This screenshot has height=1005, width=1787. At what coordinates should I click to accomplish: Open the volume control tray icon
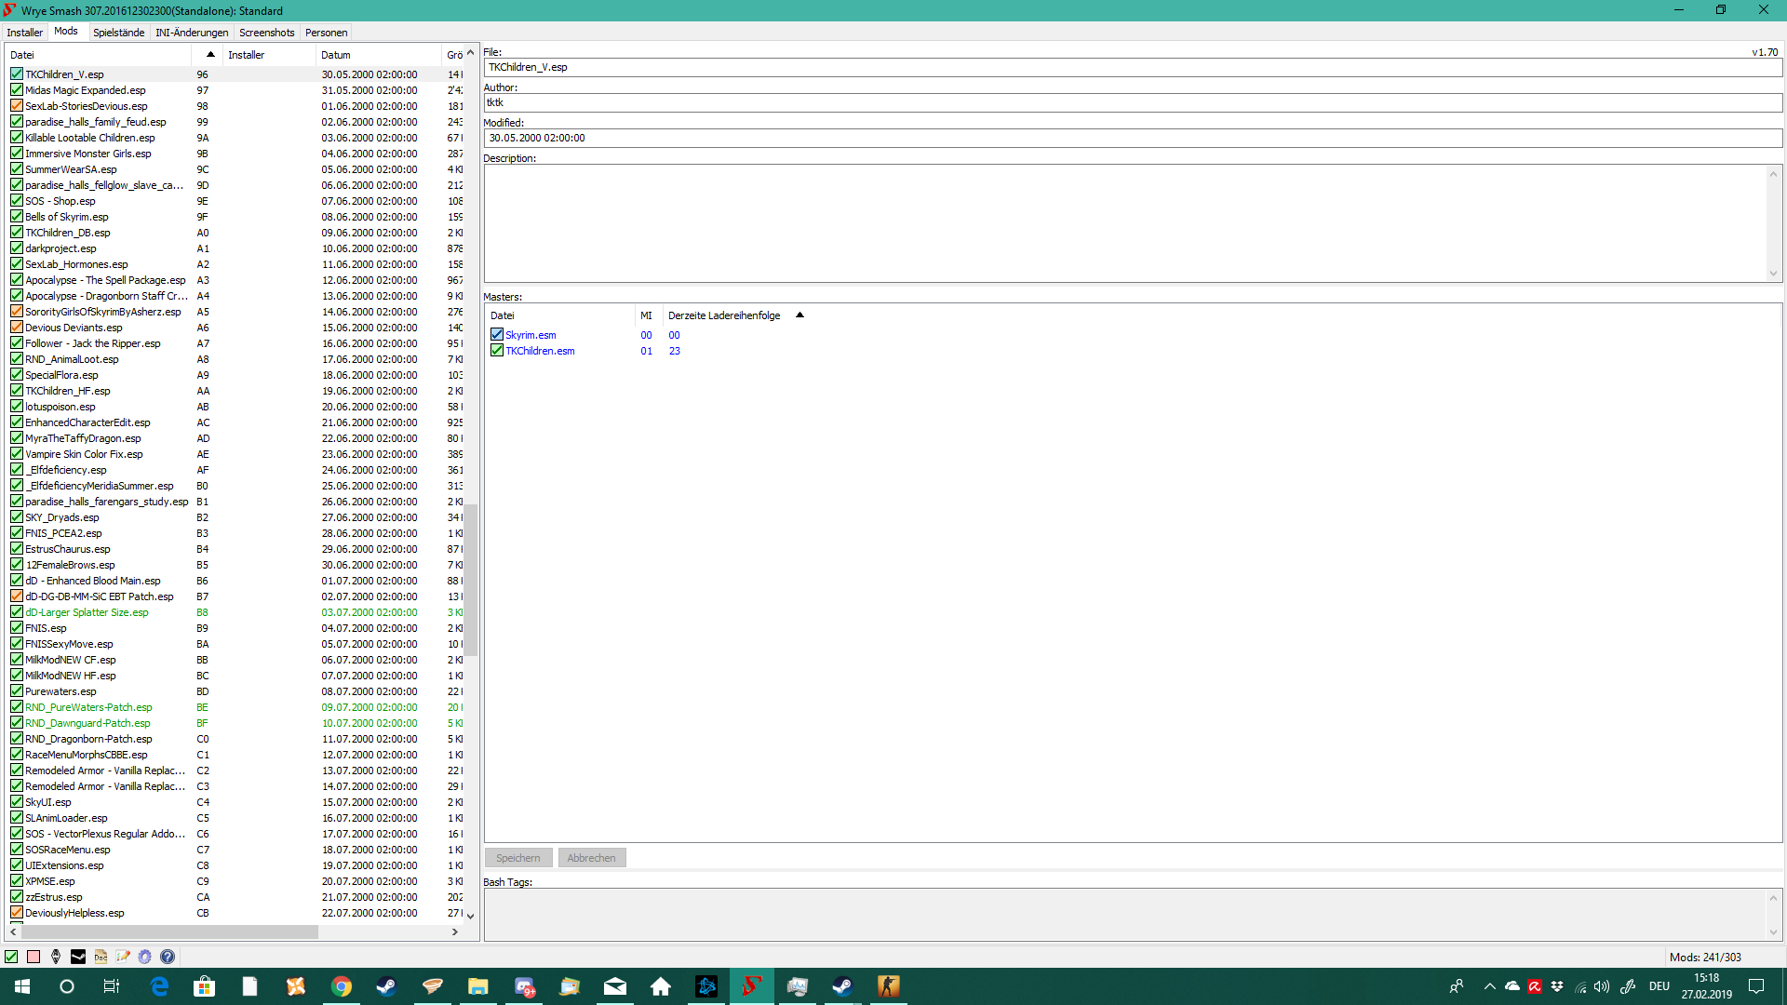tap(1602, 986)
